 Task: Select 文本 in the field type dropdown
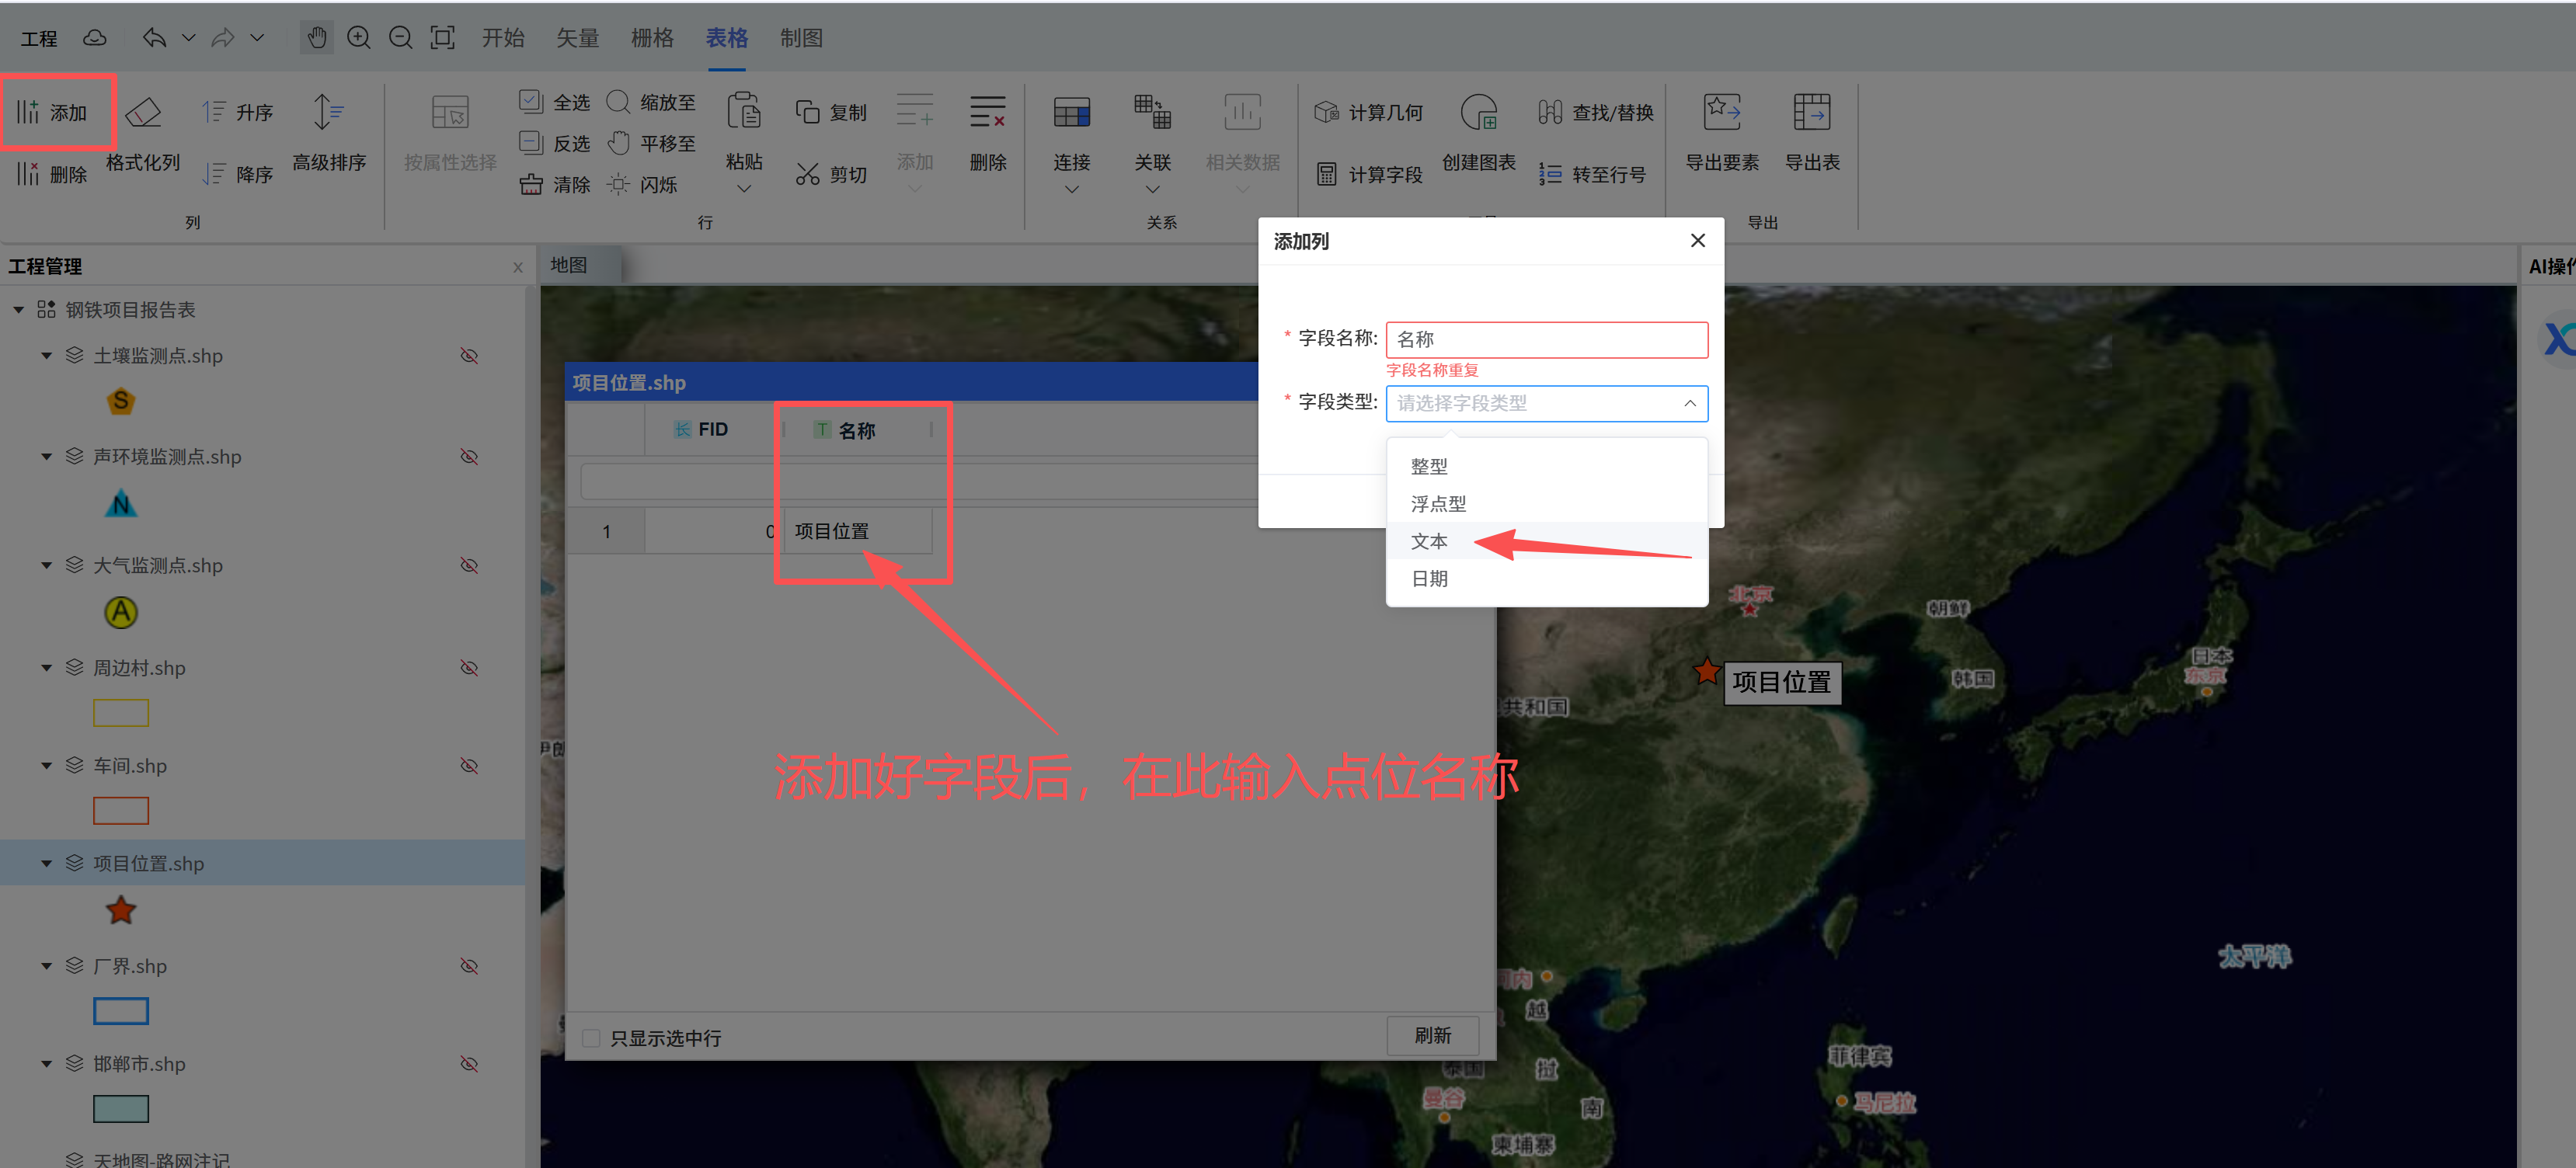point(1429,541)
